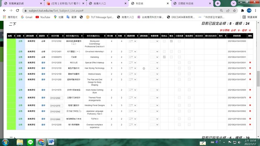Open the Chrome three-dot menu
The width and height of the screenshot is (260, 146).
coord(256,11)
